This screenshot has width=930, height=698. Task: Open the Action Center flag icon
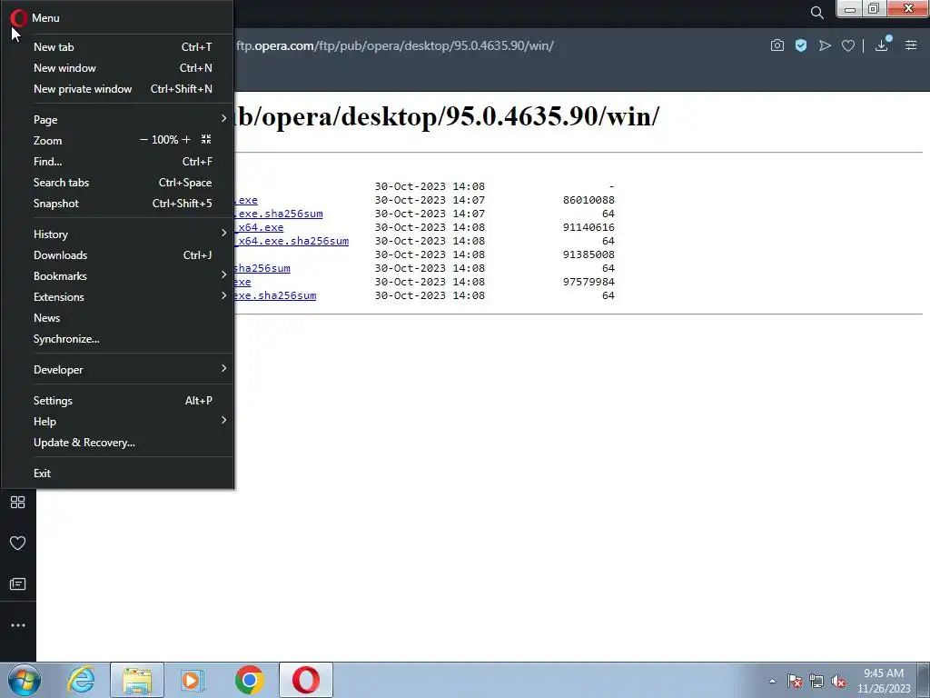pyautogui.click(x=795, y=681)
